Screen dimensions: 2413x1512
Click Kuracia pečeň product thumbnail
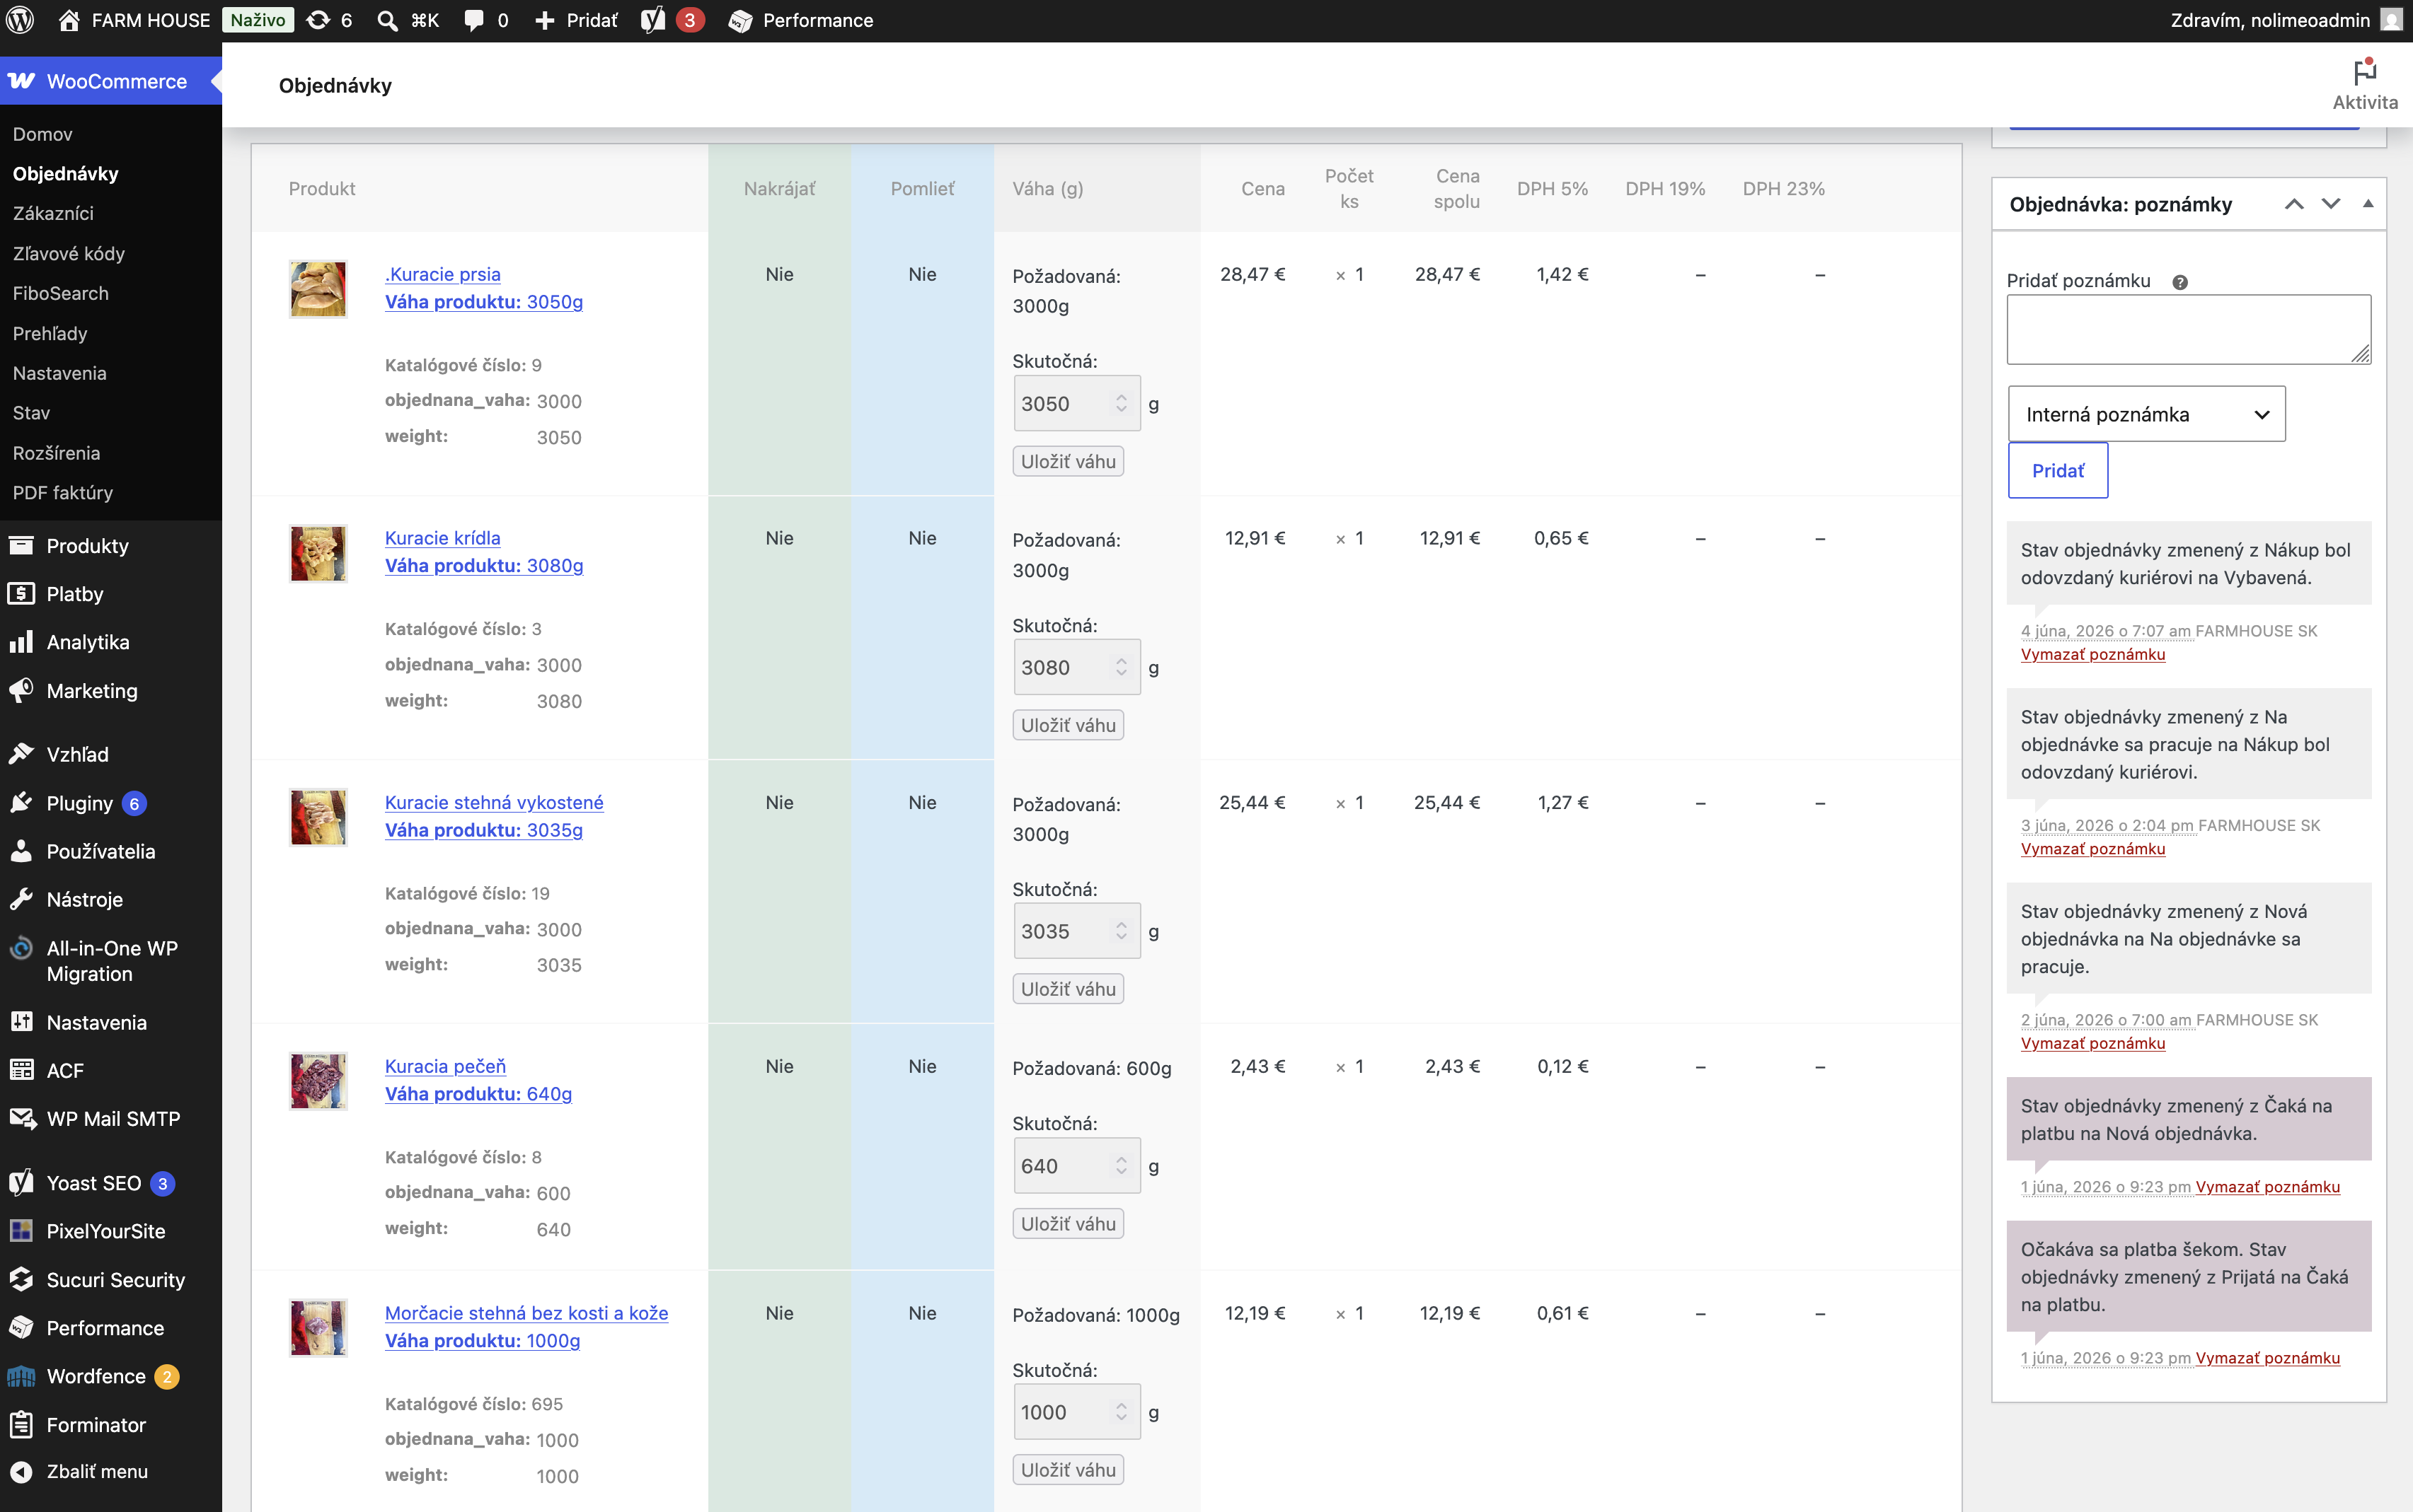(x=318, y=1080)
